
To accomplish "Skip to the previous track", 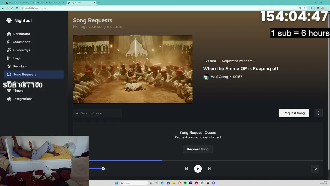I will (x=186, y=169).
